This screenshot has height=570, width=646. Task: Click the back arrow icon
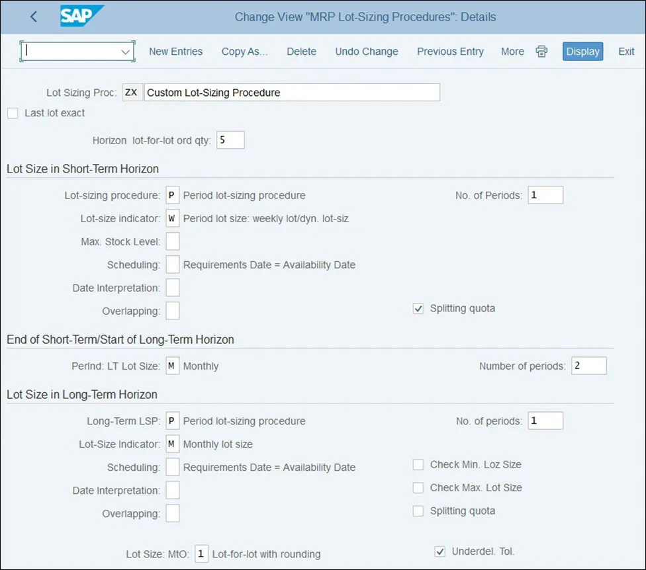(x=34, y=17)
